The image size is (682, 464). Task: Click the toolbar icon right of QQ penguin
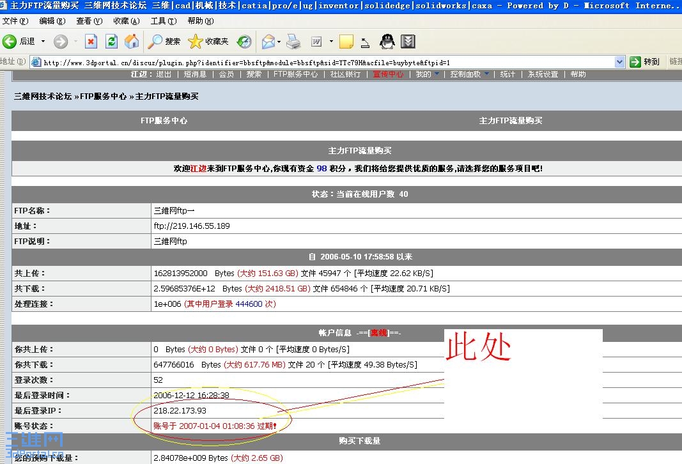click(408, 42)
